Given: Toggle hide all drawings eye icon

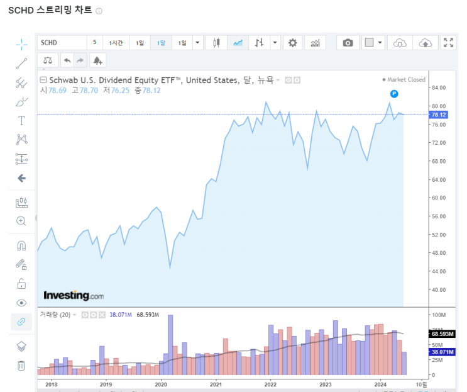Looking at the screenshot, I should point(21,303).
